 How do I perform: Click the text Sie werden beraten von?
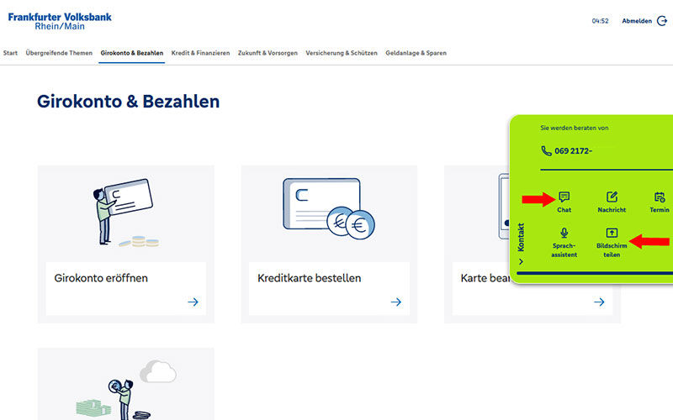[x=575, y=128]
